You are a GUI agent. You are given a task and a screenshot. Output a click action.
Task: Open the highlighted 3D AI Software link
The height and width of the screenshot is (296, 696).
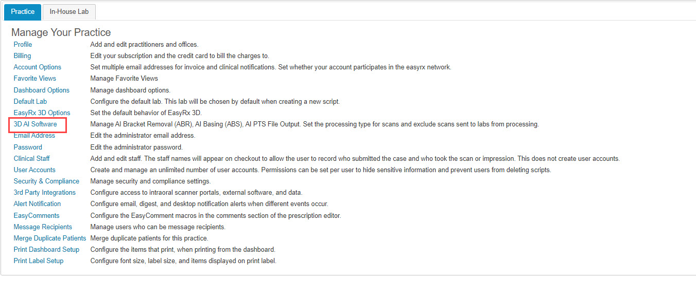pos(35,124)
